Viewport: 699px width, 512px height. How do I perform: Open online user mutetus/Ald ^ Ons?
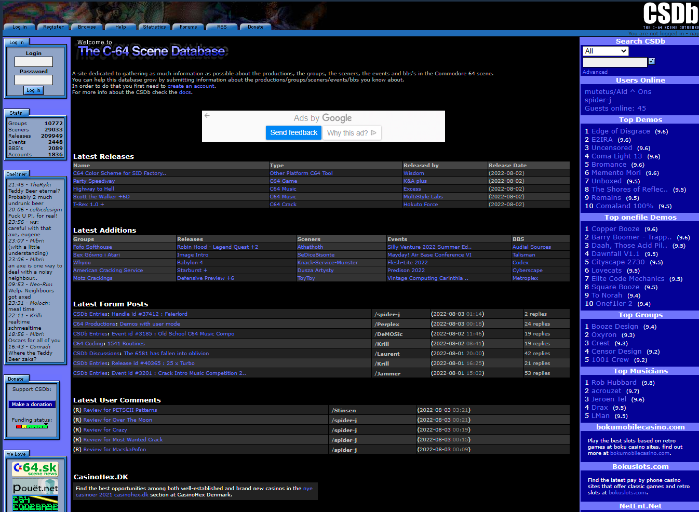pyautogui.click(x=618, y=92)
